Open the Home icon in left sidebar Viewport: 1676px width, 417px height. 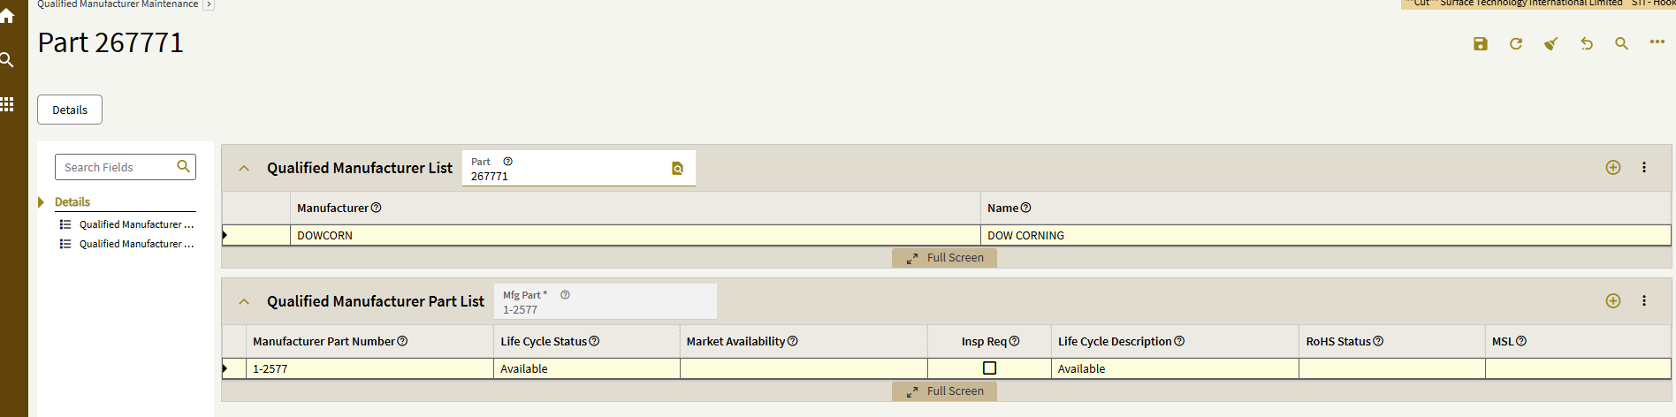[x=7, y=16]
